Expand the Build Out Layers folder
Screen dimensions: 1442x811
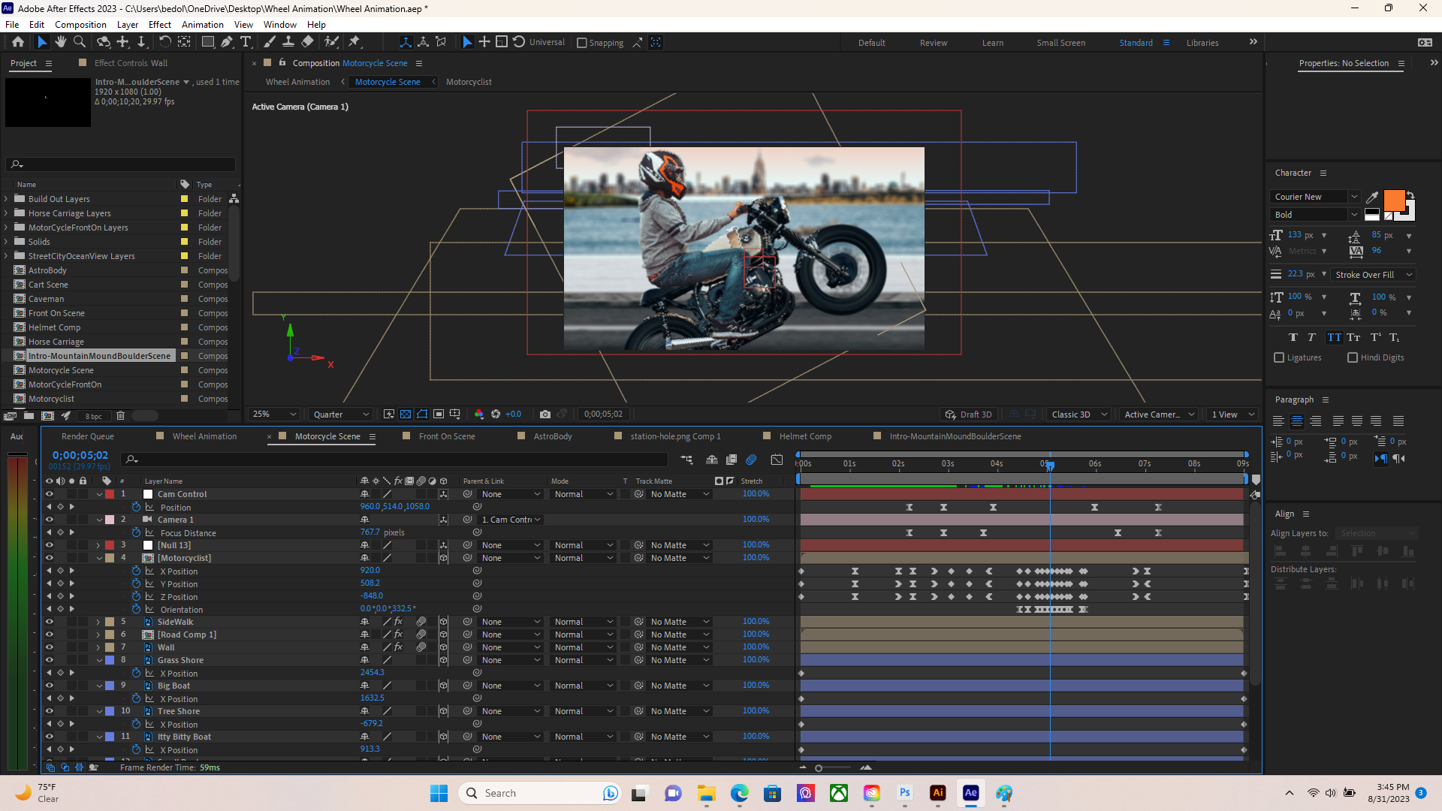[x=7, y=199]
